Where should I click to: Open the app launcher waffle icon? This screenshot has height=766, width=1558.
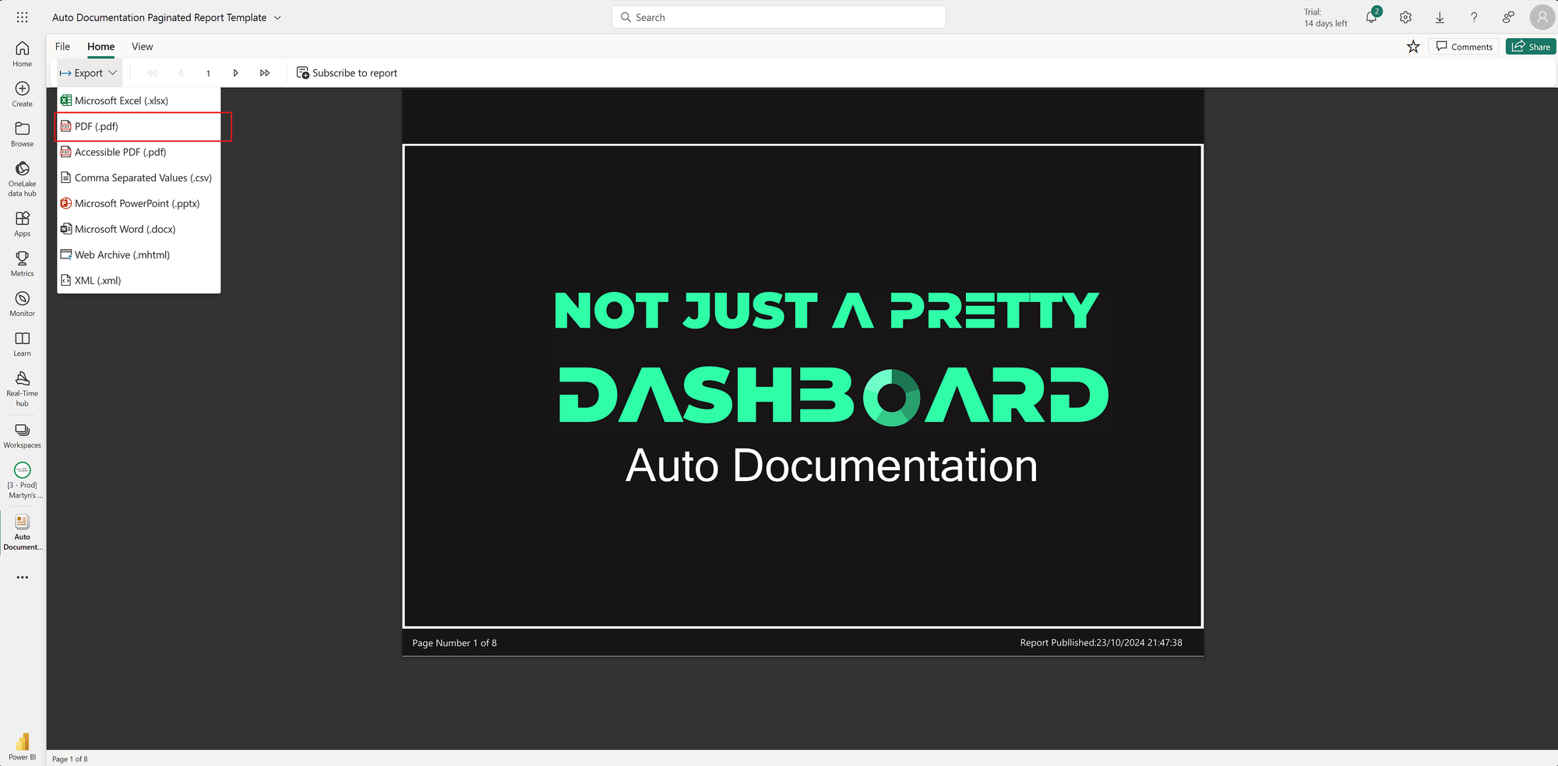coord(22,17)
